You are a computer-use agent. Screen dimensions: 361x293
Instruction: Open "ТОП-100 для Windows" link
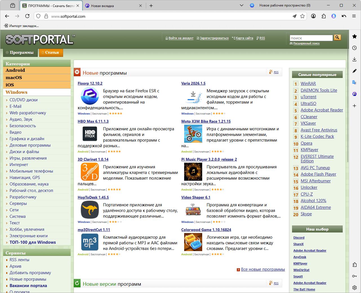click(33, 242)
